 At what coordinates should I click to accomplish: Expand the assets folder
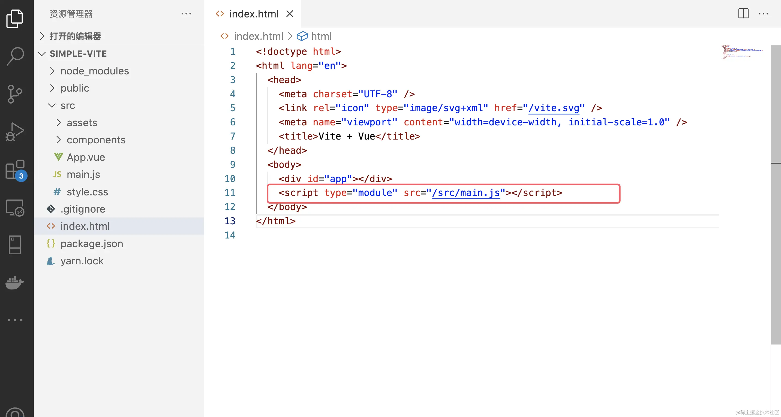[x=119, y=122]
